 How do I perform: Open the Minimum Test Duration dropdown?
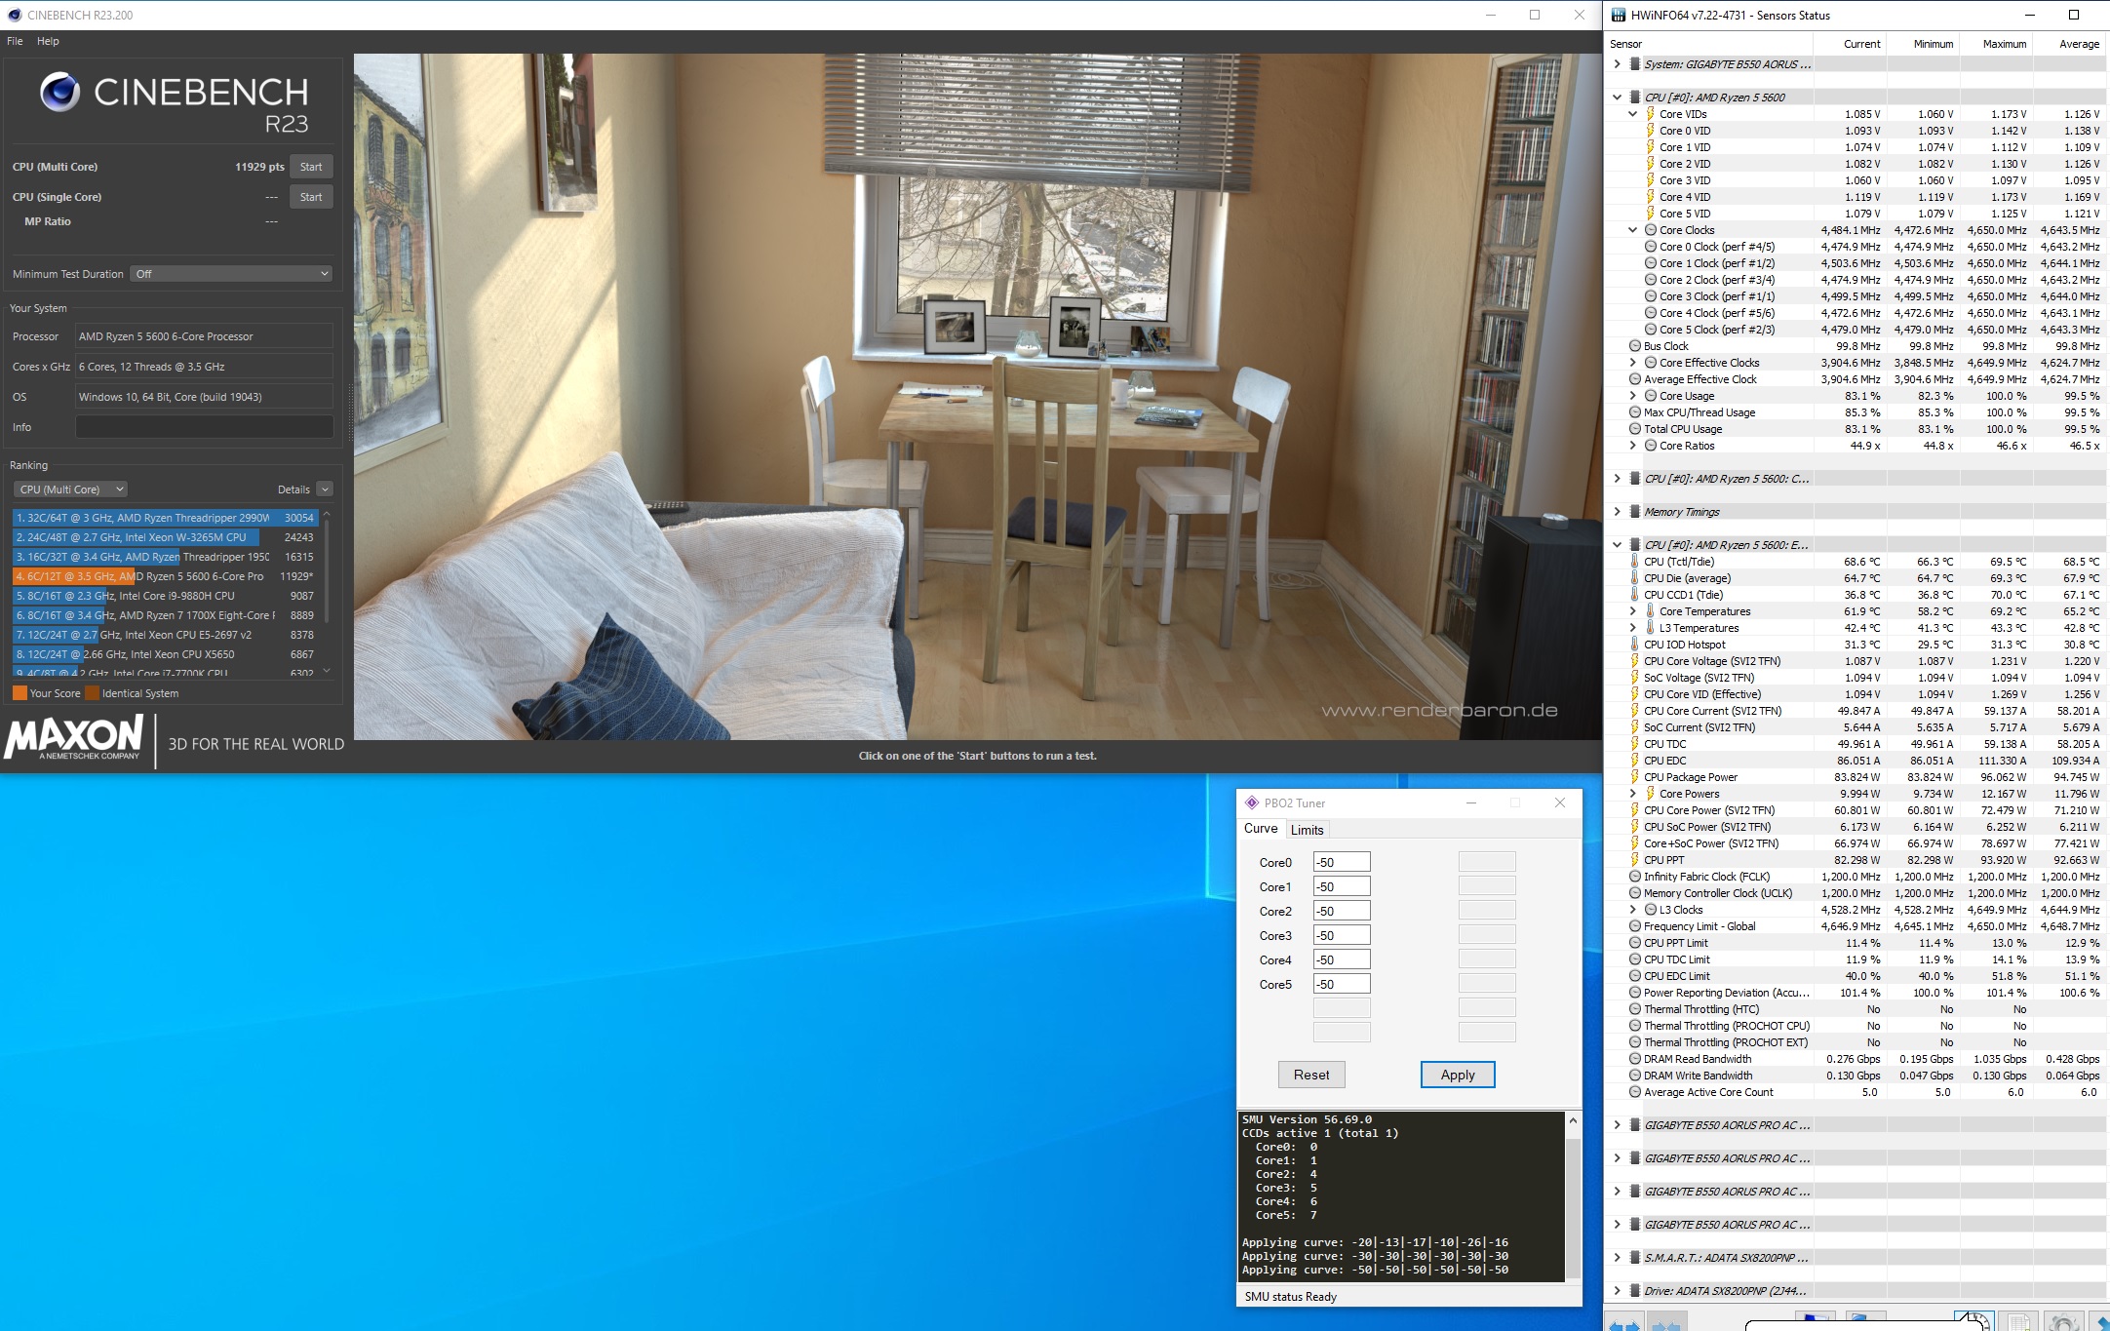[x=230, y=274]
